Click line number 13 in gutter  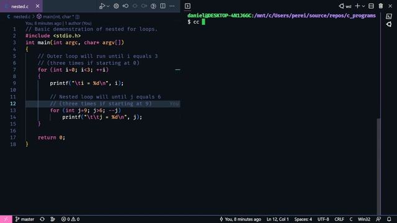coord(13,110)
